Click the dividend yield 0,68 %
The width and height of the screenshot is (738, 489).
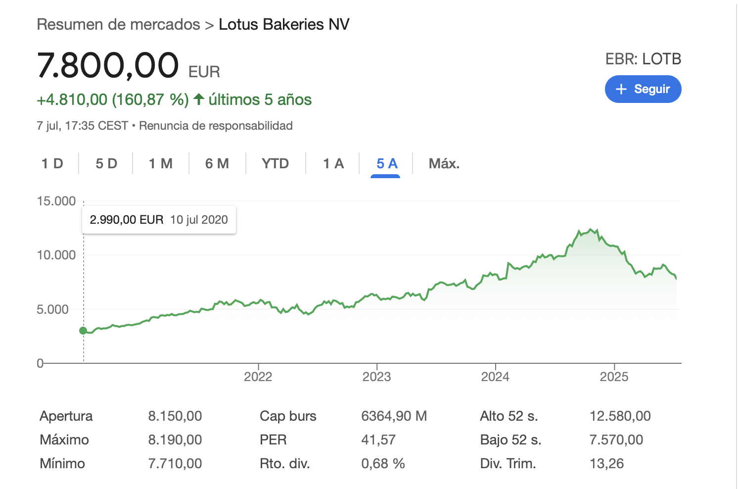pyautogui.click(x=383, y=463)
